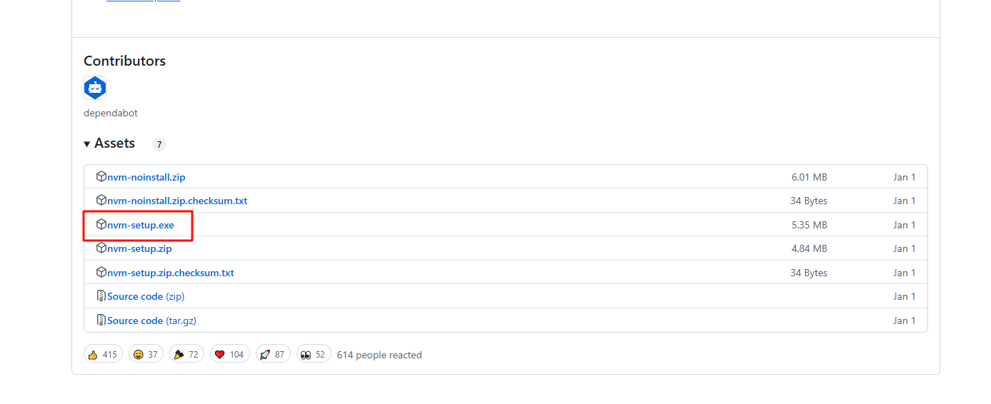This screenshot has height=404, width=991.
Task: Toggle the rocket reaction showing 87
Action: coord(272,354)
